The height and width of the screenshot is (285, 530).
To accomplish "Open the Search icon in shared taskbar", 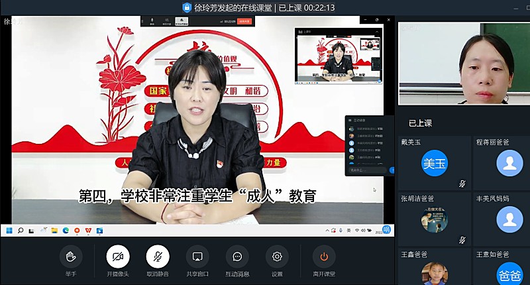I will [x=21, y=231].
